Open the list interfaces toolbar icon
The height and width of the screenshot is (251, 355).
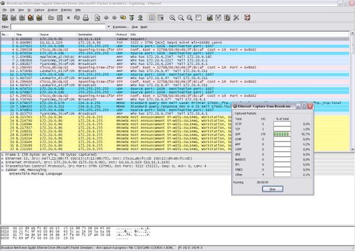coord(5,18)
